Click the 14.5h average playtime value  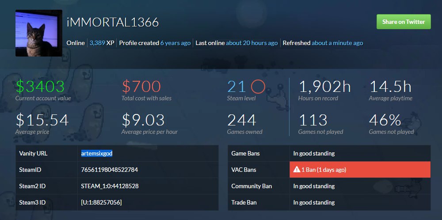(x=390, y=87)
